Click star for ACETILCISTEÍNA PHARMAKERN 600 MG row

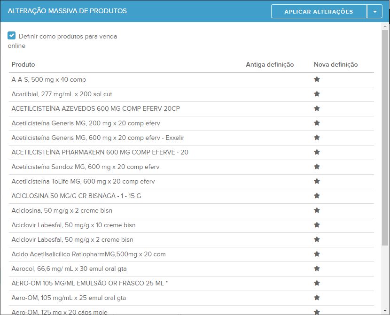[x=317, y=152]
